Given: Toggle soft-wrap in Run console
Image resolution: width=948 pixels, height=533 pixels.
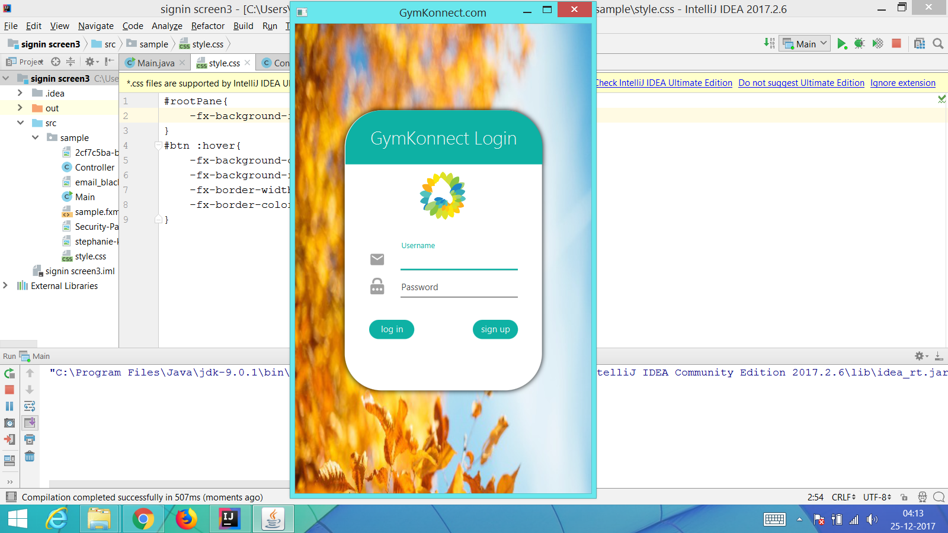Looking at the screenshot, I should pos(30,406).
